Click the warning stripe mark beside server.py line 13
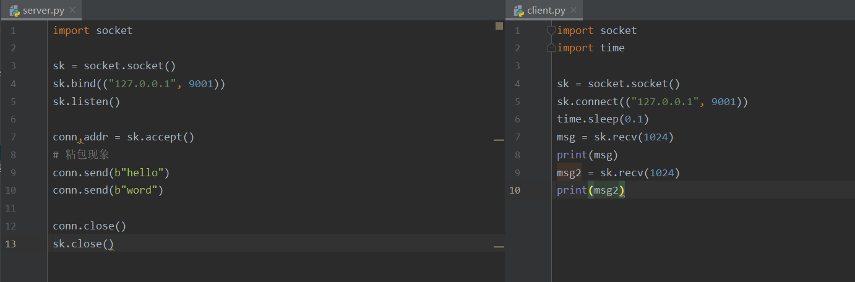855x282 pixels. [x=499, y=247]
